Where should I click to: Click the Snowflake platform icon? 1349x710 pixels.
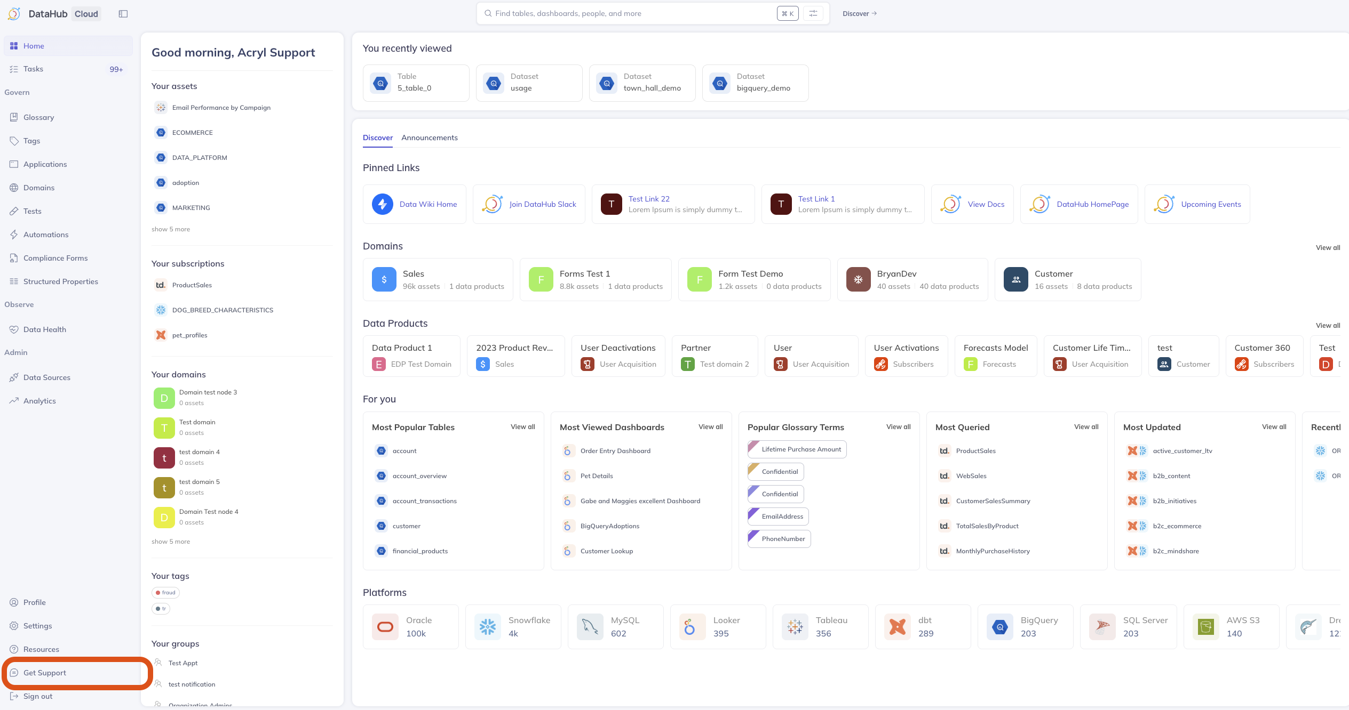[x=488, y=627]
